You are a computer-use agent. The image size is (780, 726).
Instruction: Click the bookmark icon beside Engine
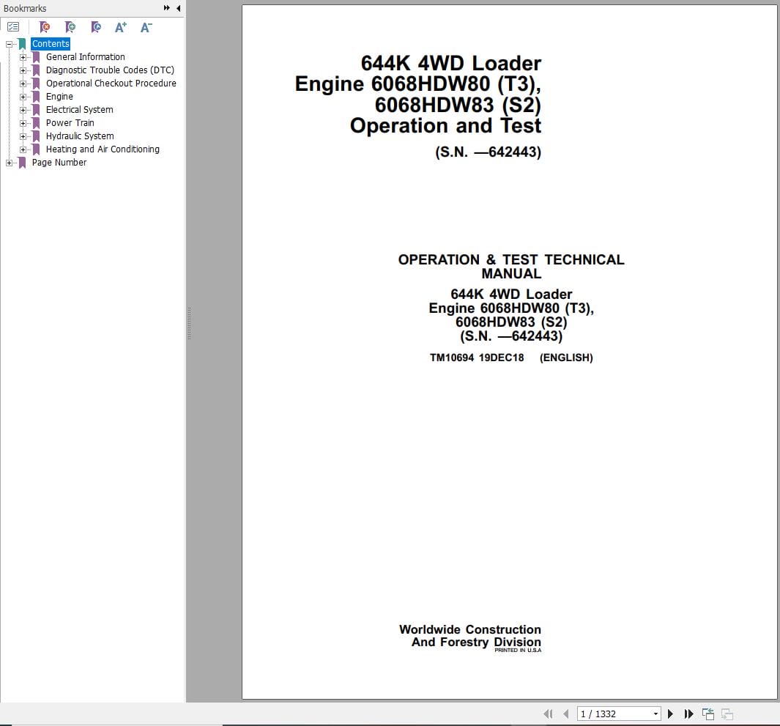click(36, 97)
